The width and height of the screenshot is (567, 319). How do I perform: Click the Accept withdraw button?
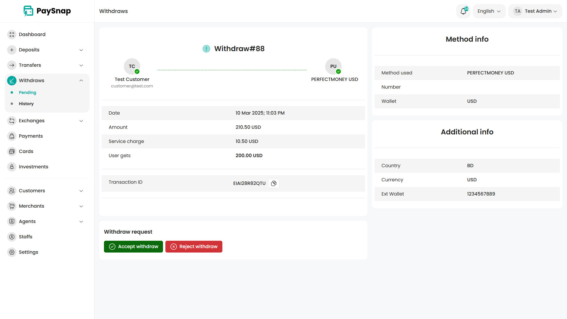point(133,247)
